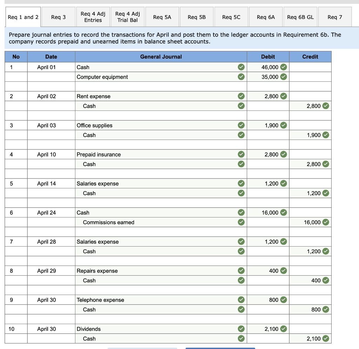This screenshot has width=359, height=349.
Task: Click the General Journal column header
Action: click(161, 56)
